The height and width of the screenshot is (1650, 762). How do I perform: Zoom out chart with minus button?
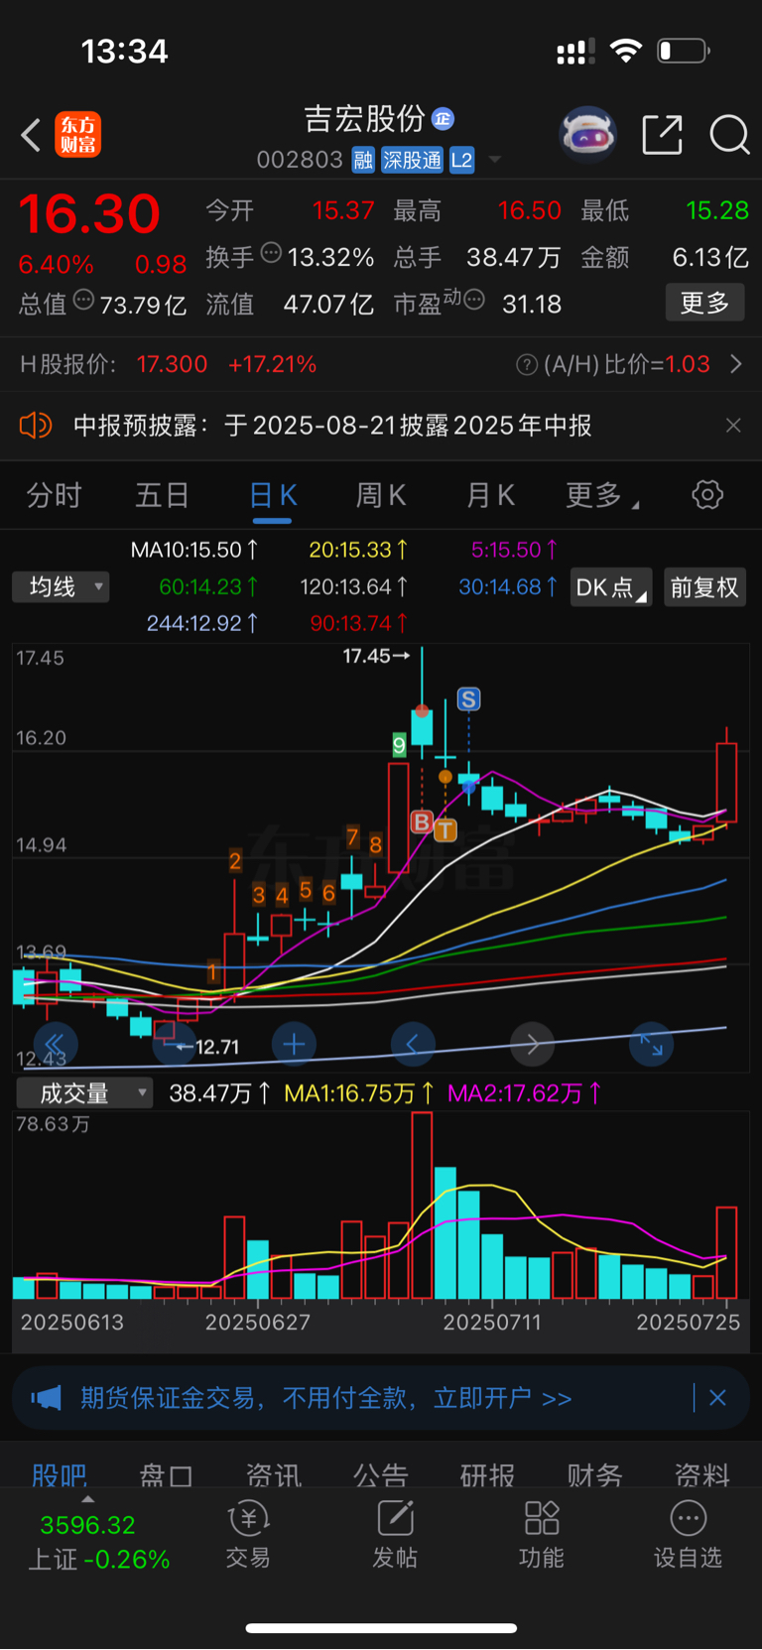[x=175, y=1044]
